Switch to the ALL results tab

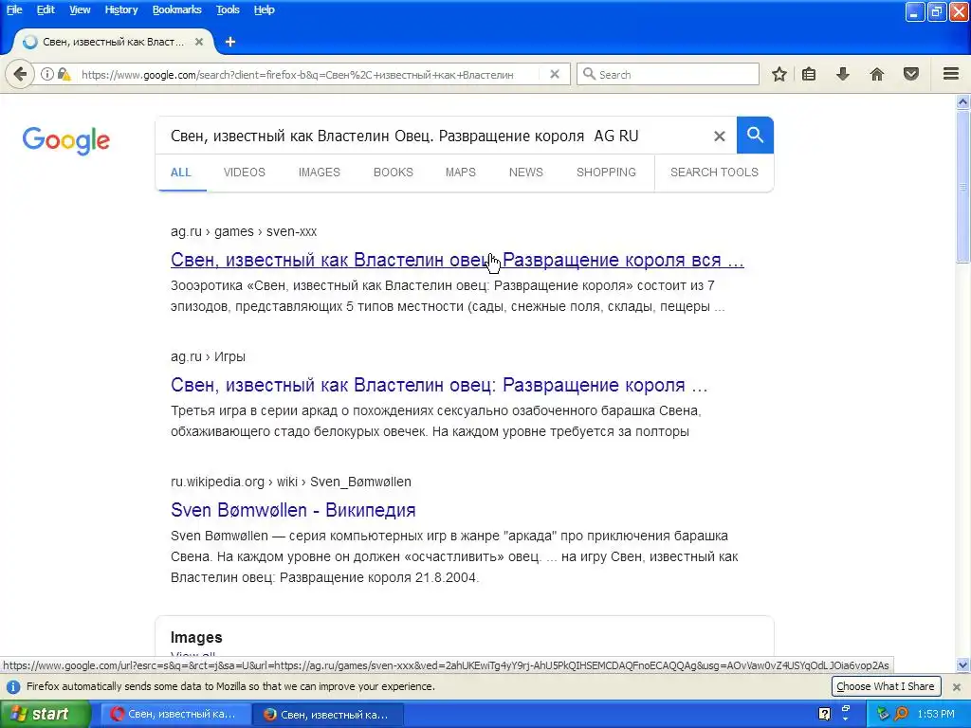(x=181, y=173)
